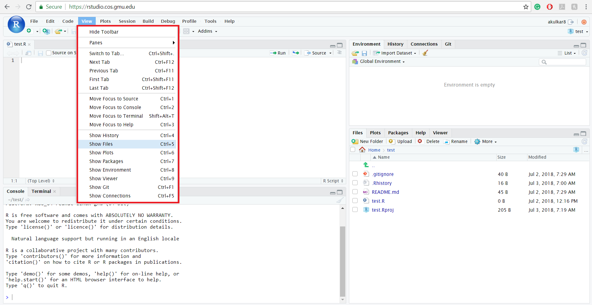592x305 pixels.
Task: Click the project directory icon in Files path
Action: tap(576, 150)
